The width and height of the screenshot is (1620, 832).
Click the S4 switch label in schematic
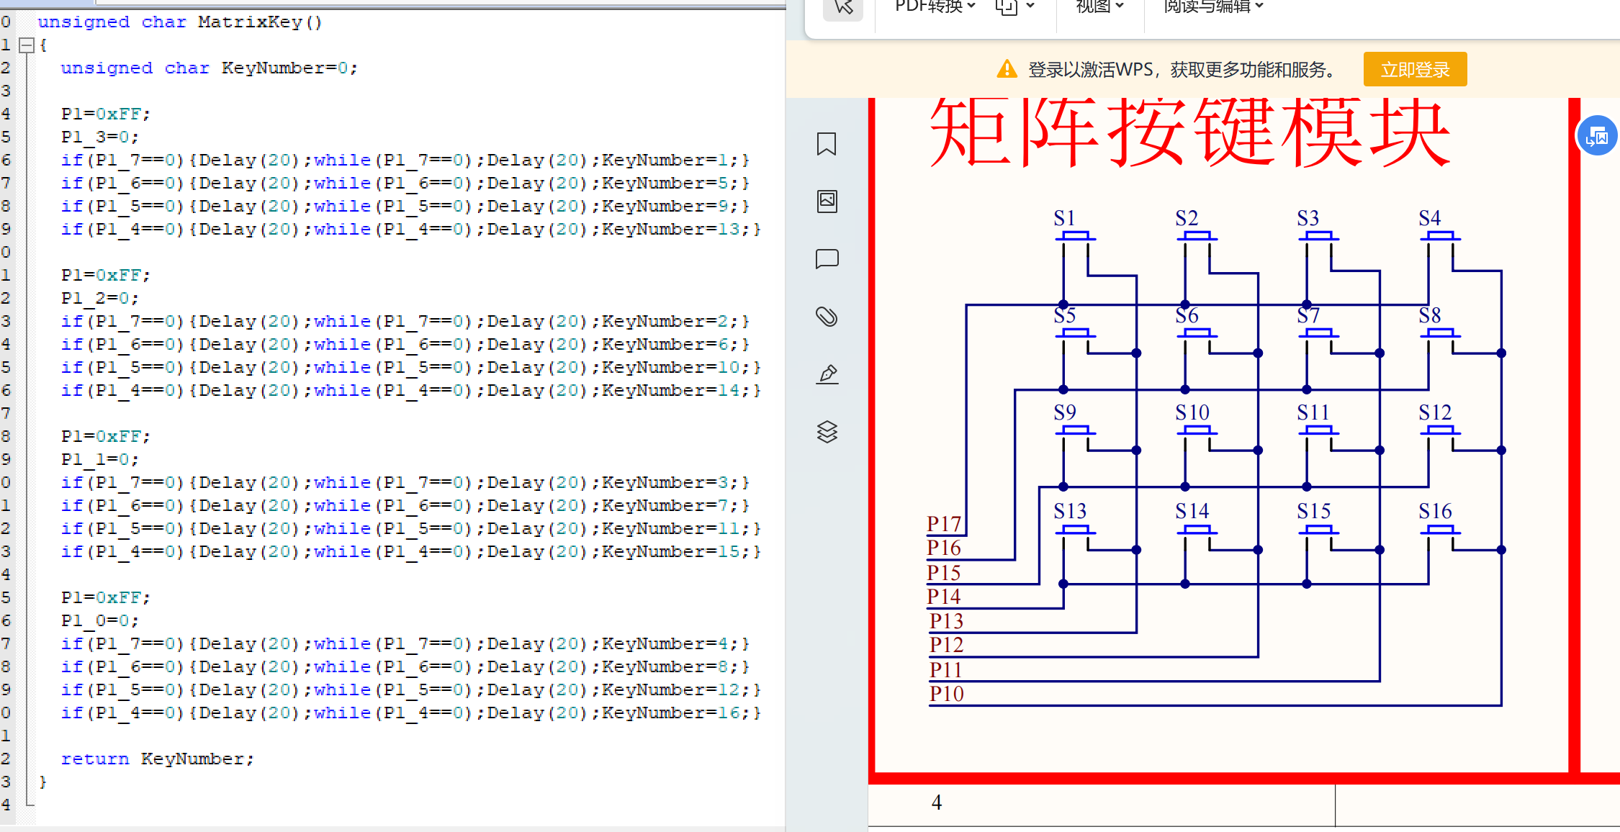[x=1430, y=218]
